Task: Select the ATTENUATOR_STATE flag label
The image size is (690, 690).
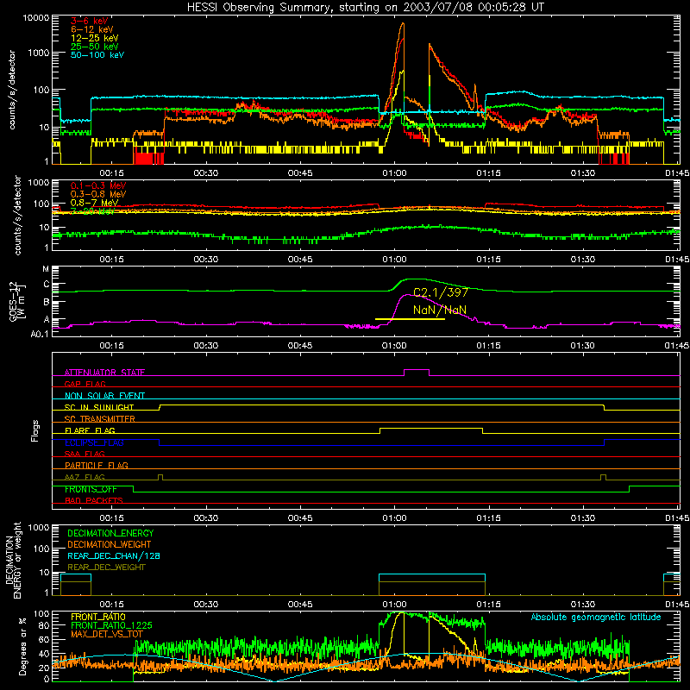Action: (104, 373)
